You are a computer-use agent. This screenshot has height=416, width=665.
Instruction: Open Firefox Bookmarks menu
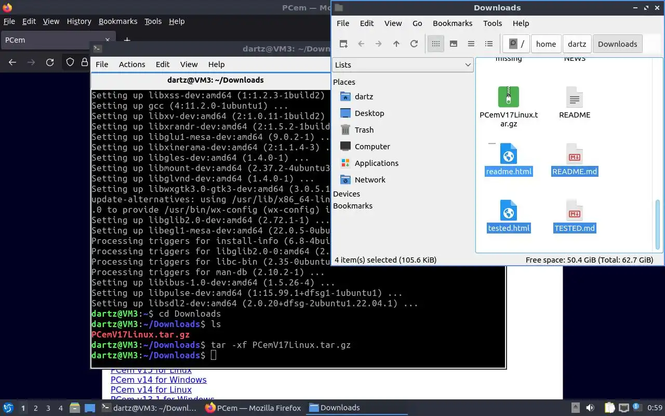[x=118, y=21]
